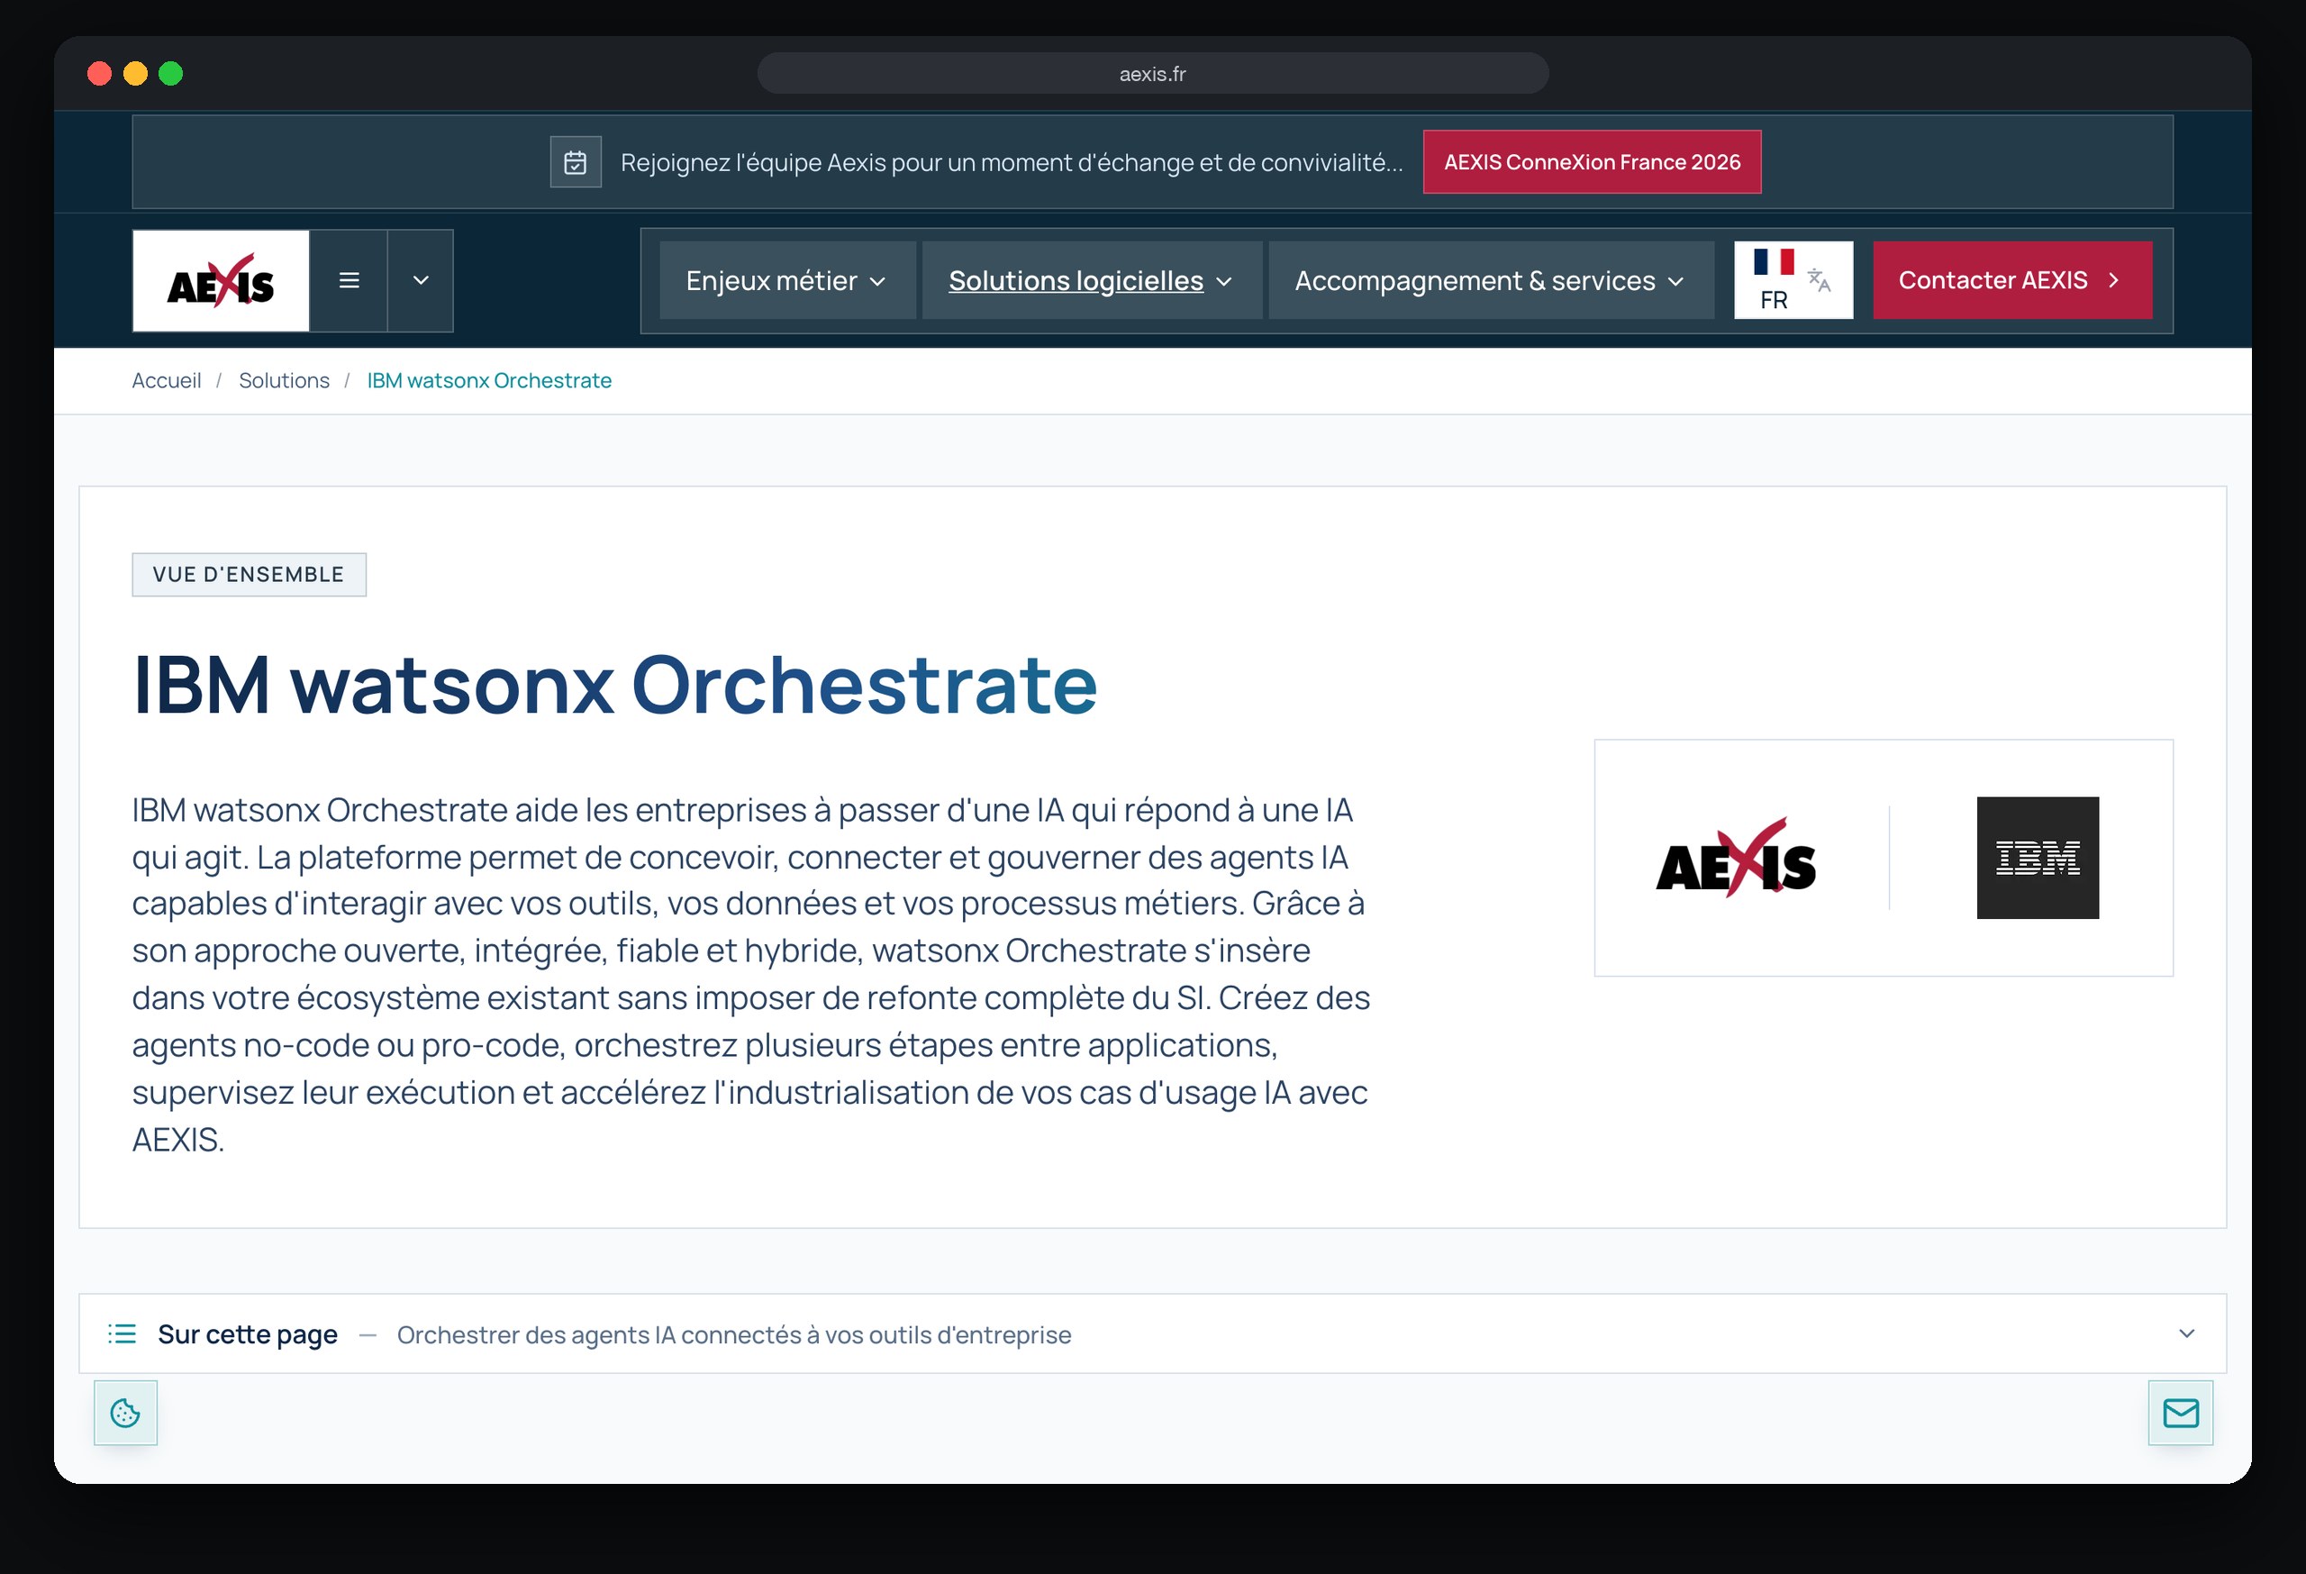Open cookie settings icon
The height and width of the screenshot is (1574, 2306).
click(x=125, y=1414)
